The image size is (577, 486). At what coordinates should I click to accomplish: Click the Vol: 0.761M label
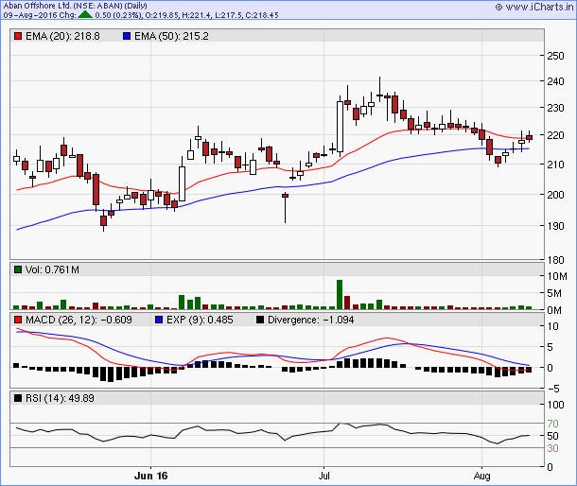[x=52, y=269]
